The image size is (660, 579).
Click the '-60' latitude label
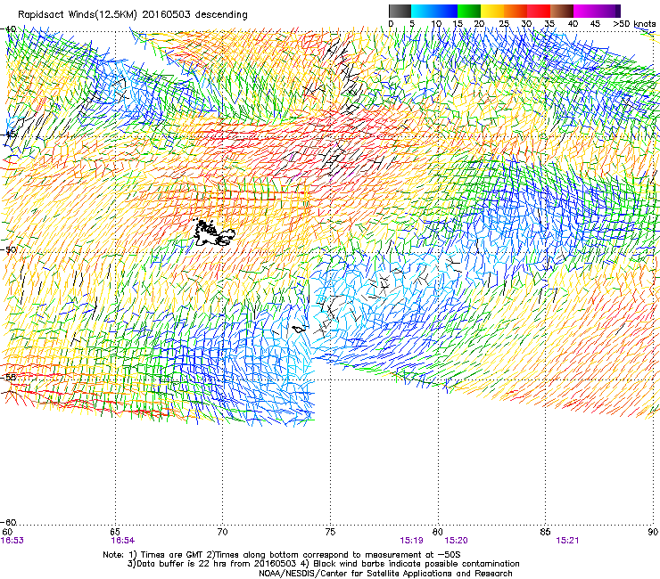(x=9, y=522)
